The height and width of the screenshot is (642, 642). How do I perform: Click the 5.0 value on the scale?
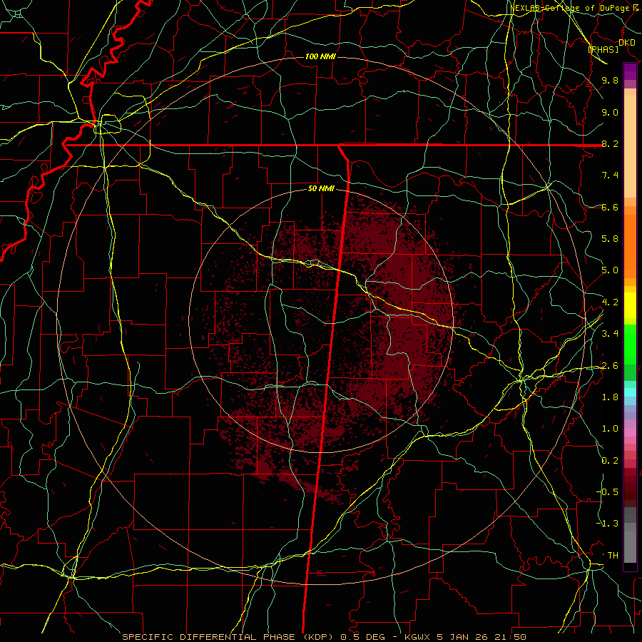(x=610, y=270)
